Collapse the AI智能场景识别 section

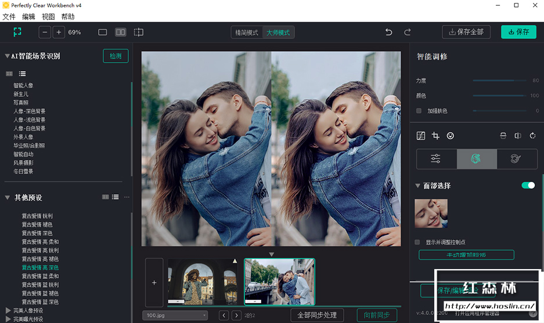pos(7,56)
